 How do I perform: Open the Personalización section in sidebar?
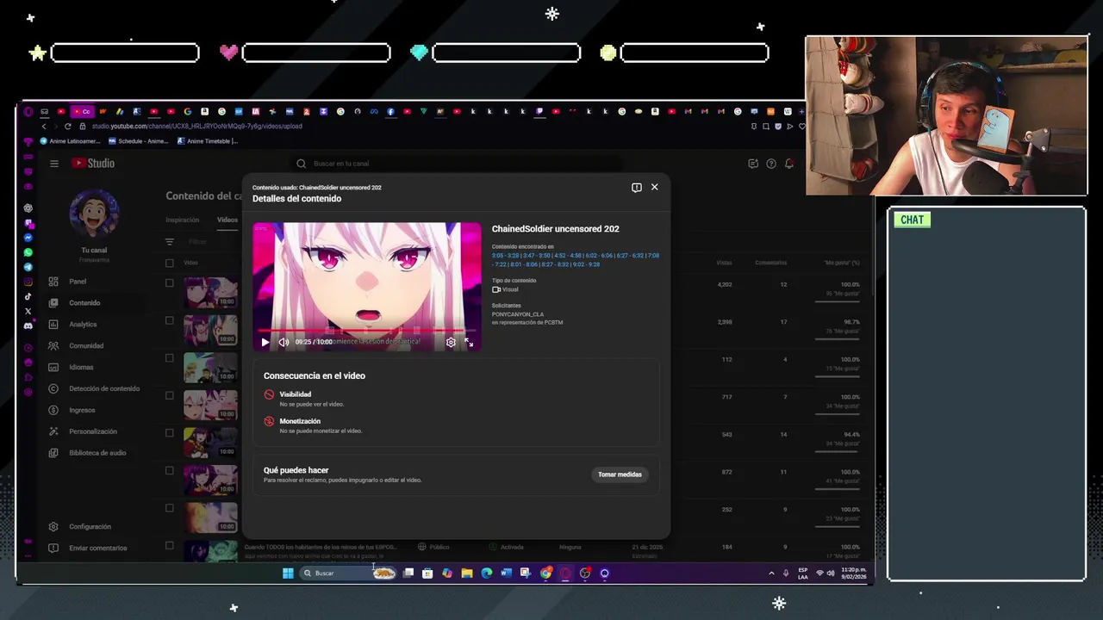click(93, 431)
